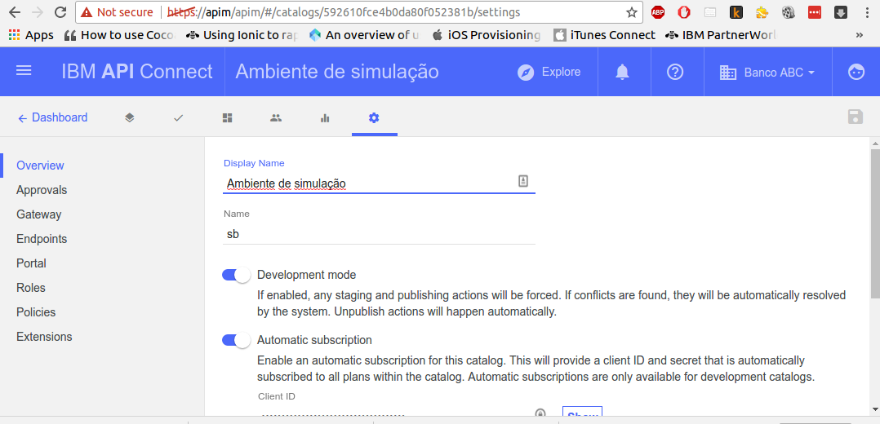Click the download arrow extension icon
This screenshot has height=424, width=880.
click(840, 12)
